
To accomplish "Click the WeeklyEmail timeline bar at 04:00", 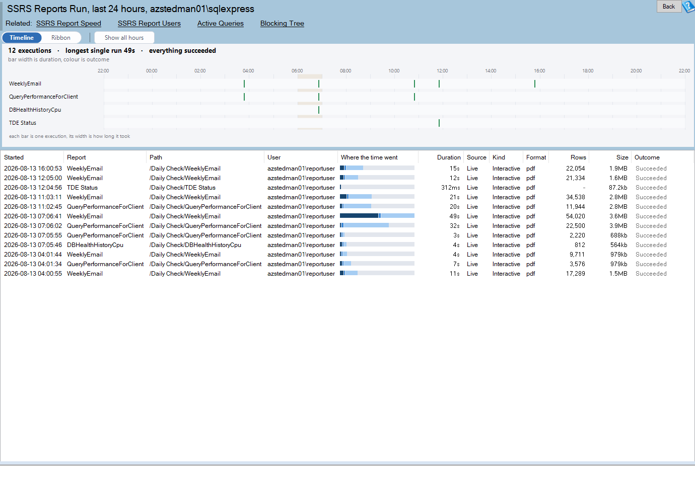I will 244,84.
